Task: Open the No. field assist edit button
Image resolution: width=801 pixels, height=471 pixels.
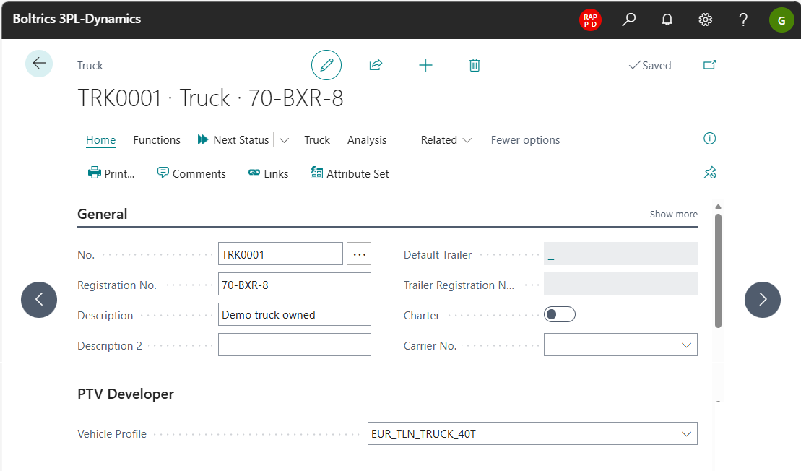Action: pyautogui.click(x=359, y=254)
